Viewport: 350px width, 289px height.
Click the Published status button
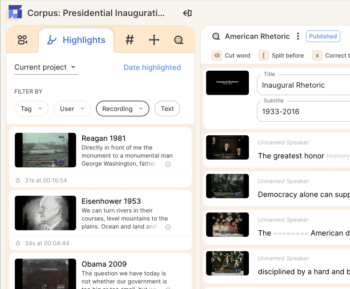coord(323,36)
